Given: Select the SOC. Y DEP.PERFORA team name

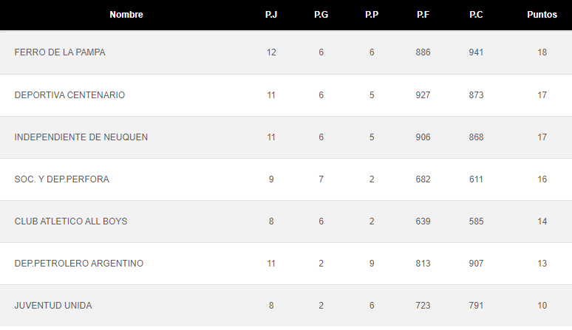Looking at the screenshot, I should [x=61, y=179].
